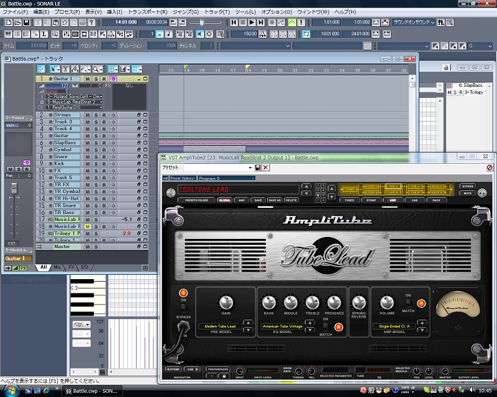Screen dimensions: 497x397
Task: Step pre model up with arrow
Action: click(x=248, y=323)
